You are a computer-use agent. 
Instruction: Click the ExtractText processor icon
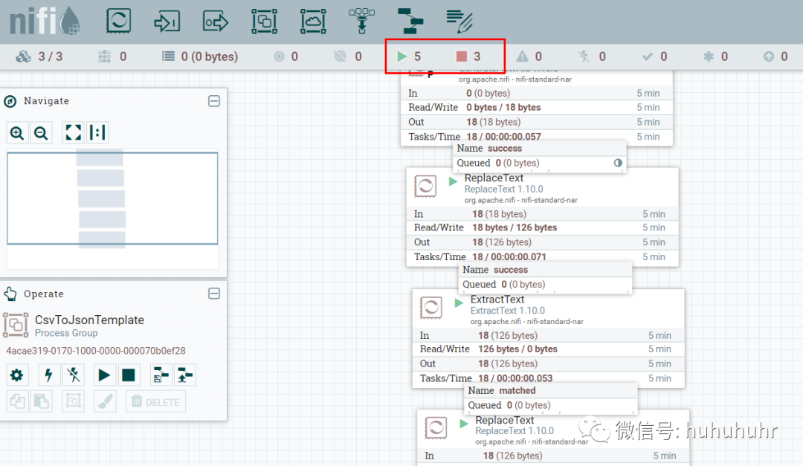pos(431,307)
